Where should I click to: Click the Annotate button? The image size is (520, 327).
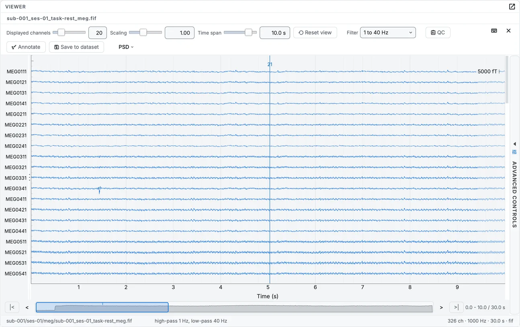26,47
